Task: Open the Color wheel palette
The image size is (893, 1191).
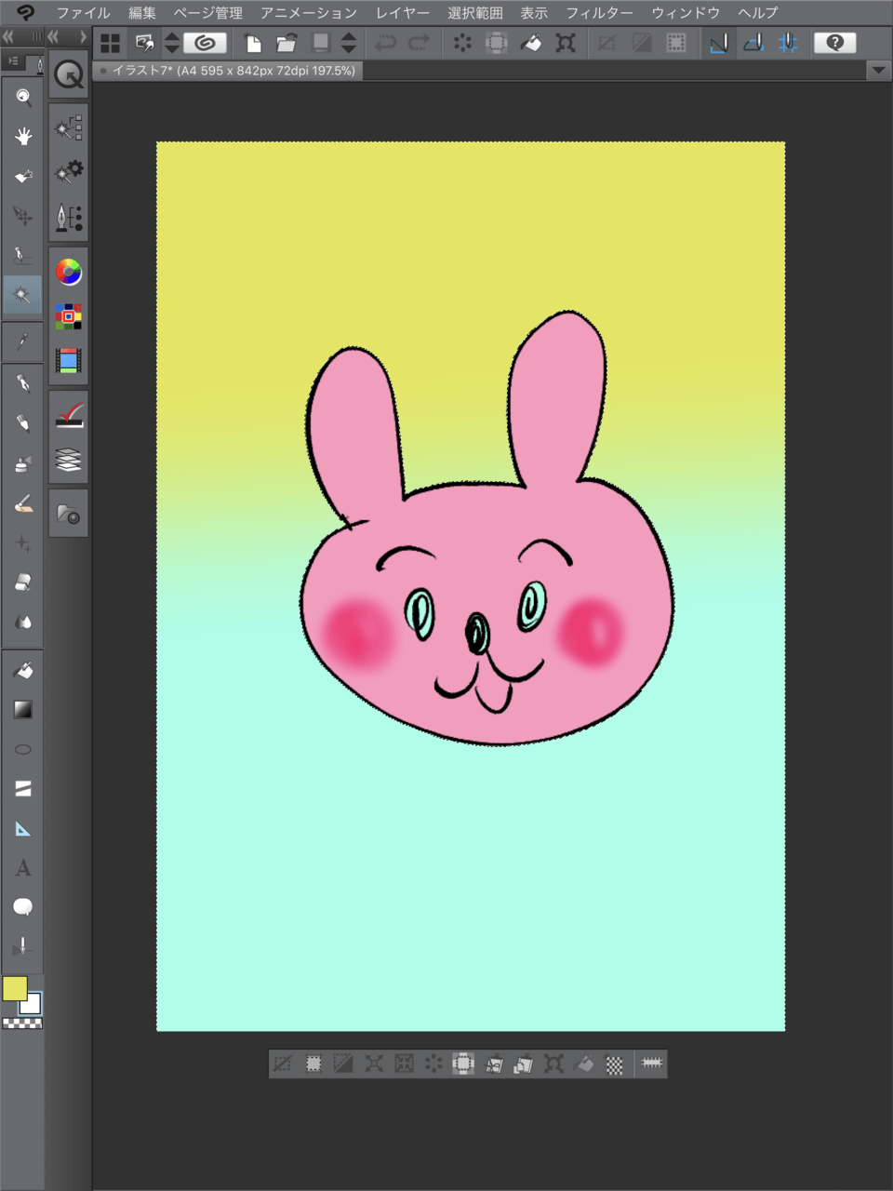Action: point(69,272)
